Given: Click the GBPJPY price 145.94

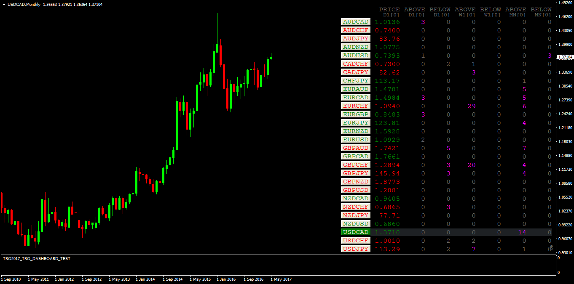Looking at the screenshot, I should [x=387, y=173].
